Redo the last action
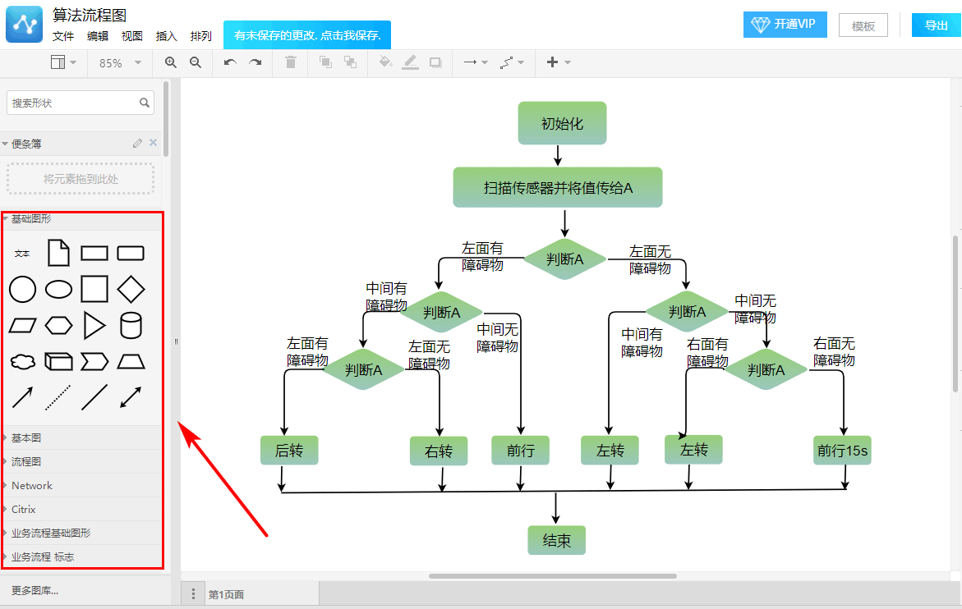The width and height of the screenshot is (962, 609). [x=255, y=62]
